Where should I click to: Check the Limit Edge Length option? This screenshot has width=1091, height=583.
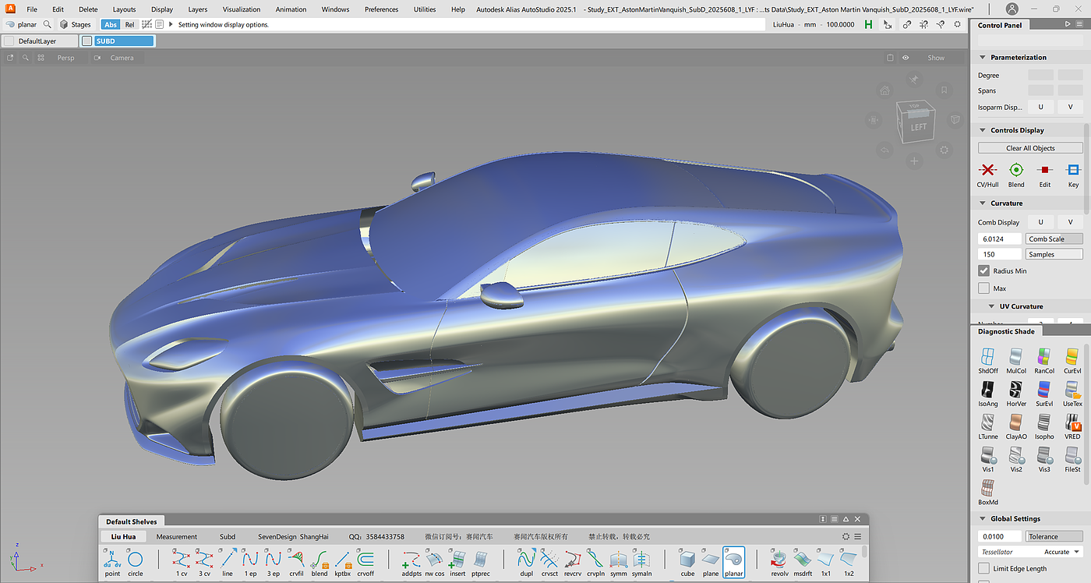point(984,569)
